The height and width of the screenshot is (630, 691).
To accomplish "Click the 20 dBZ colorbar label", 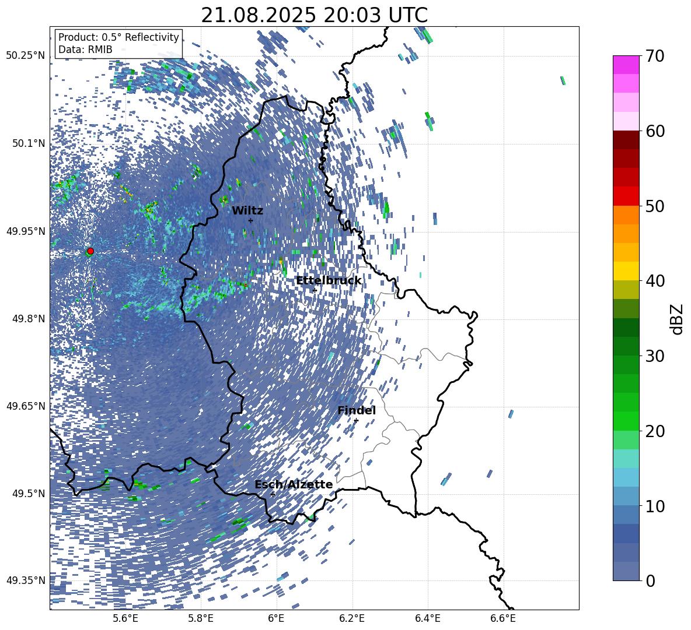I will click(x=655, y=431).
